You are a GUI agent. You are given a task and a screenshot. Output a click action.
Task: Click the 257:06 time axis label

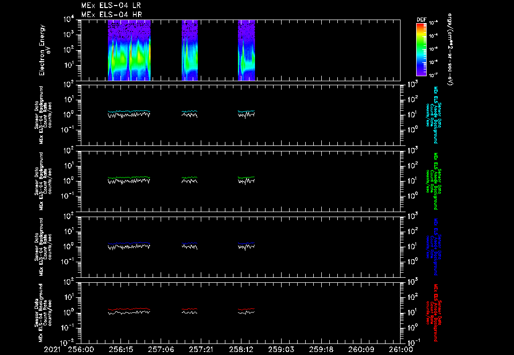[x=161, y=350]
